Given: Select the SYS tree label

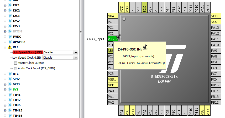Looking at the screenshot, I should pos(16,89).
